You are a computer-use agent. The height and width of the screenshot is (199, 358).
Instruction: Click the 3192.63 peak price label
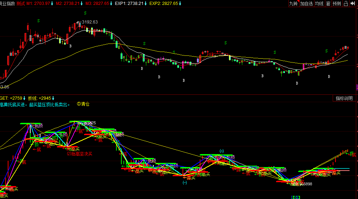coord(90,22)
